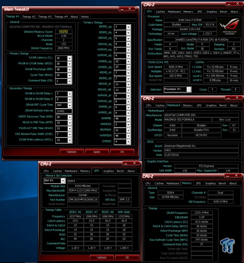Click the Core Voltage value 1.232 V

coord(207,34)
